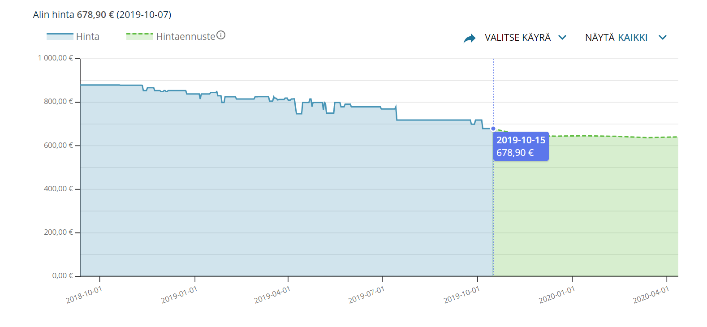Screen dimensions: 707x327
Task: Toggle the Hinta legend series
Action: tap(87, 37)
